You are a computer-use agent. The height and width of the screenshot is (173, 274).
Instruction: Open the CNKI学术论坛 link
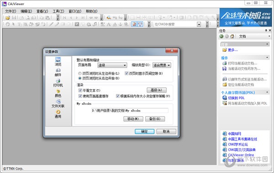pyautogui.click(x=238, y=144)
